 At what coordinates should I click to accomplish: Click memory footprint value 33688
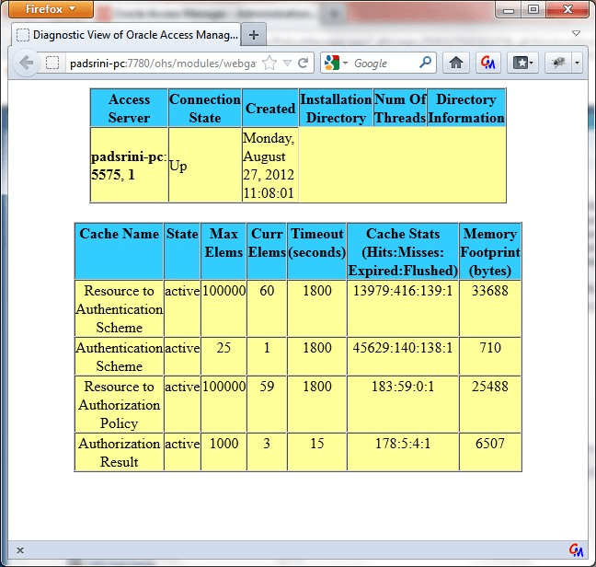pyautogui.click(x=490, y=291)
